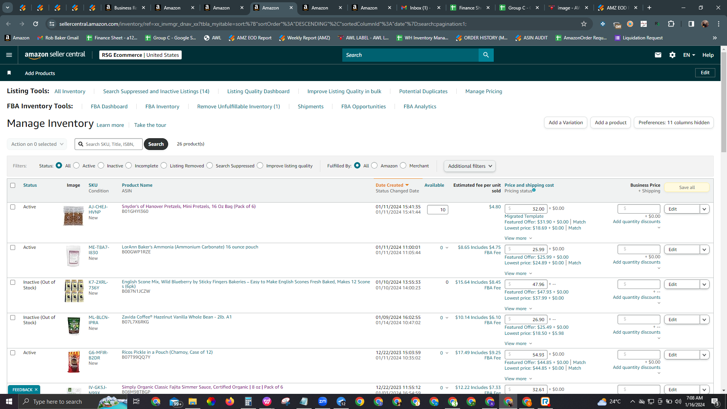Image resolution: width=727 pixels, height=409 pixels.
Task: Switch to the Inbox (1) Gmail tab
Action: (x=420, y=8)
